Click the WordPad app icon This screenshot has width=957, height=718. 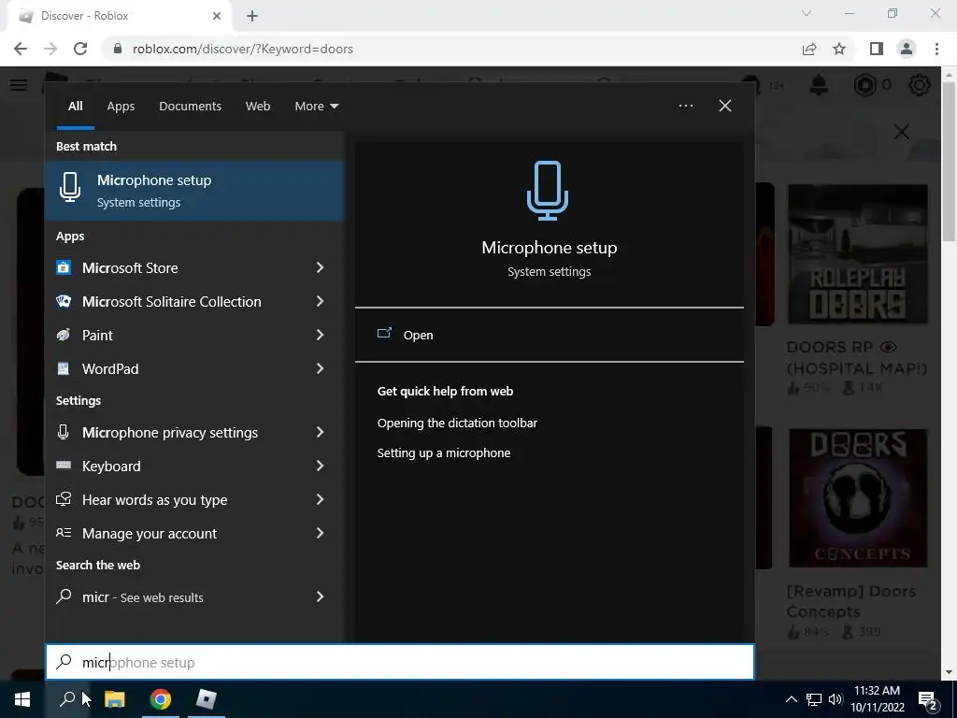click(x=64, y=368)
